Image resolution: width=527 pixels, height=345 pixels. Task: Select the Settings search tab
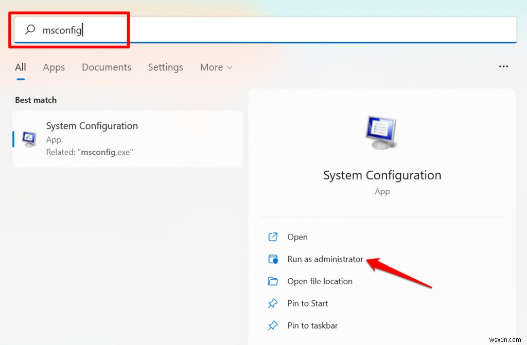click(x=165, y=67)
